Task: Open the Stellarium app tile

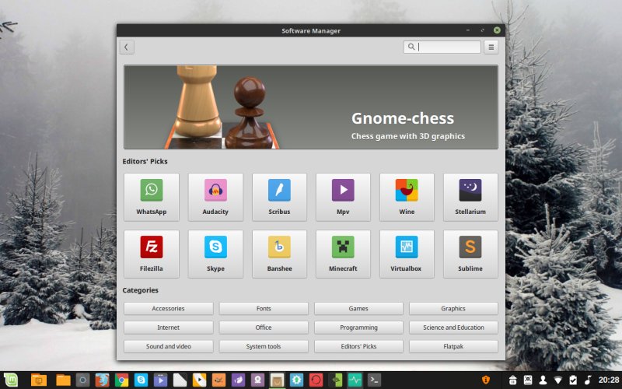Action: [x=470, y=197]
